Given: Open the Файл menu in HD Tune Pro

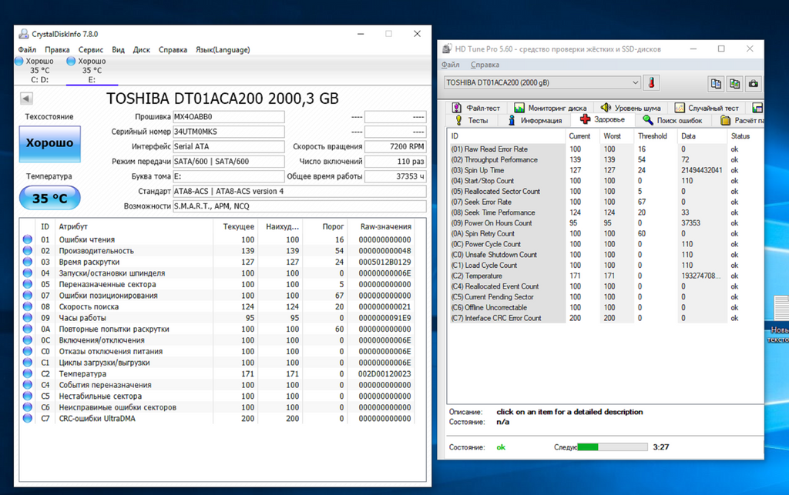Looking at the screenshot, I should [450, 65].
